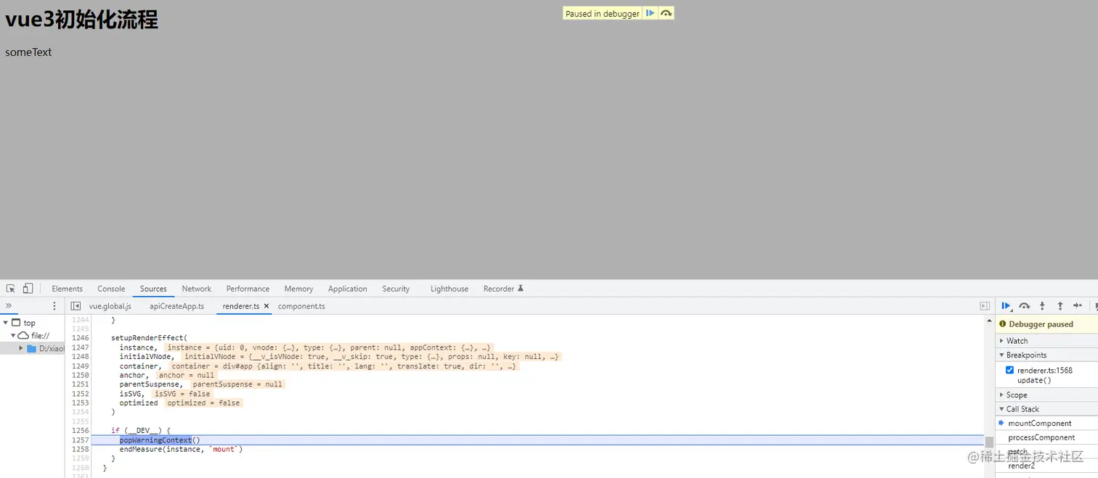Click the instance inline value preview

tap(328, 347)
